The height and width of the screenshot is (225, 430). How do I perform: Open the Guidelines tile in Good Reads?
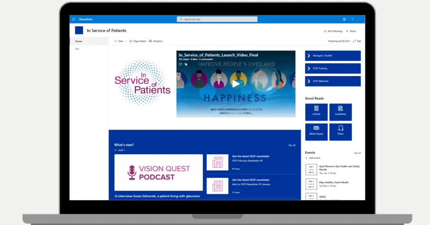340,112
